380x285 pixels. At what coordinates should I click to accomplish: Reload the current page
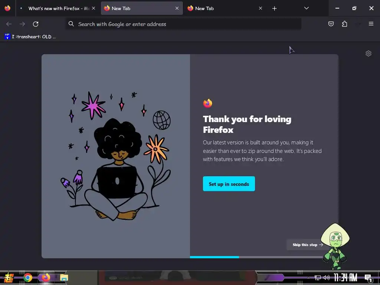coord(36,24)
